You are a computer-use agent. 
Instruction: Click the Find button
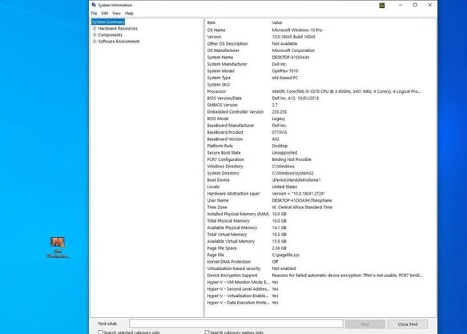tap(364, 324)
